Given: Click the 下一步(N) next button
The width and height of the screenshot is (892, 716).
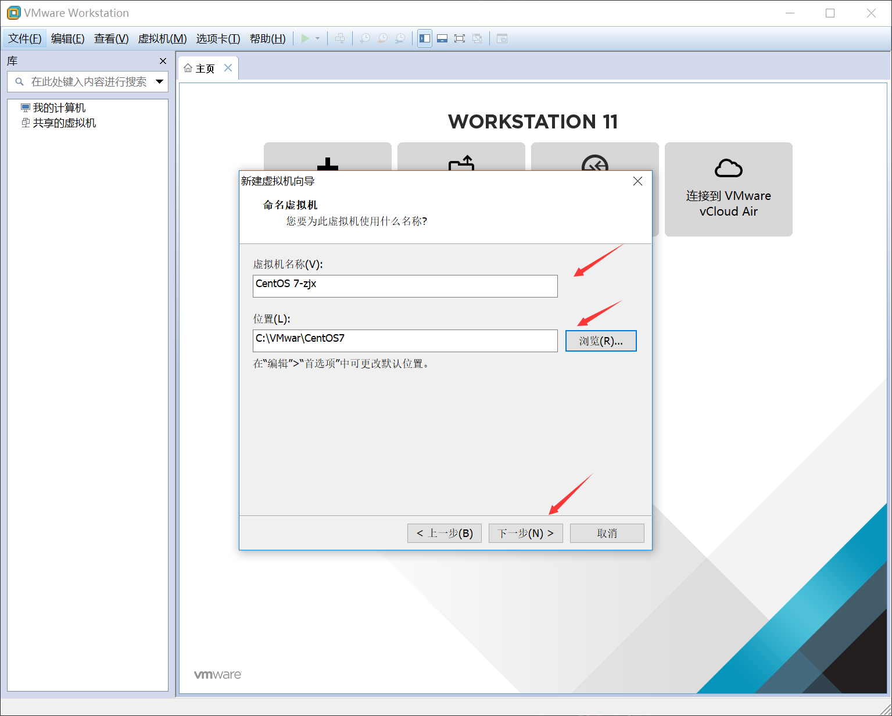Looking at the screenshot, I should (526, 533).
